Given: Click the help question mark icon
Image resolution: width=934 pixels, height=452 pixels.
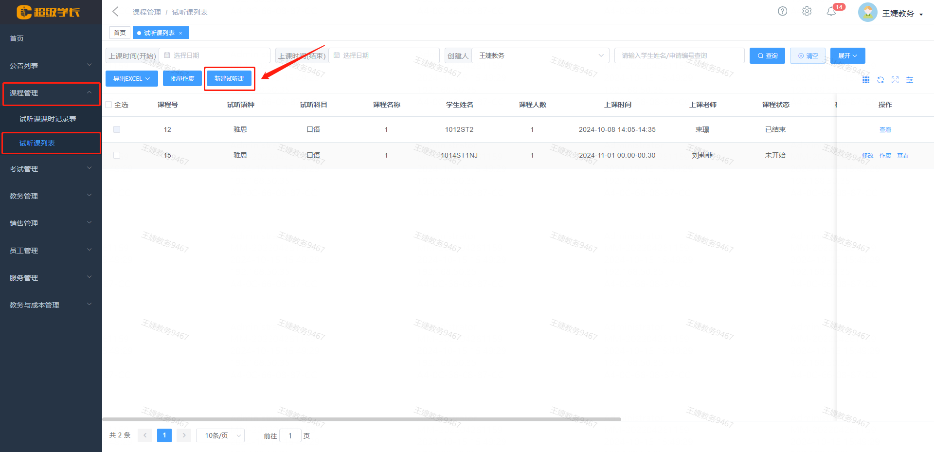Looking at the screenshot, I should point(782,11).
